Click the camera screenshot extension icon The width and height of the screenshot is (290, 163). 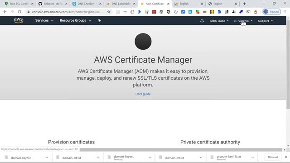point(248,12)
